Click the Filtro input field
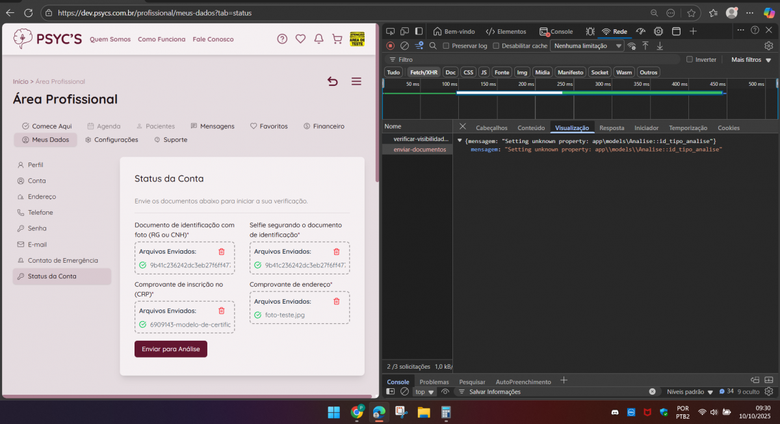This screenshot has height=424, width=780. tap(533, 60)
